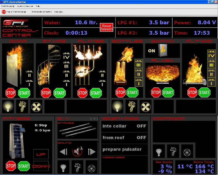Click the Reset Session button
Viewport: 218px width, 175px height.
pos(107,27)
